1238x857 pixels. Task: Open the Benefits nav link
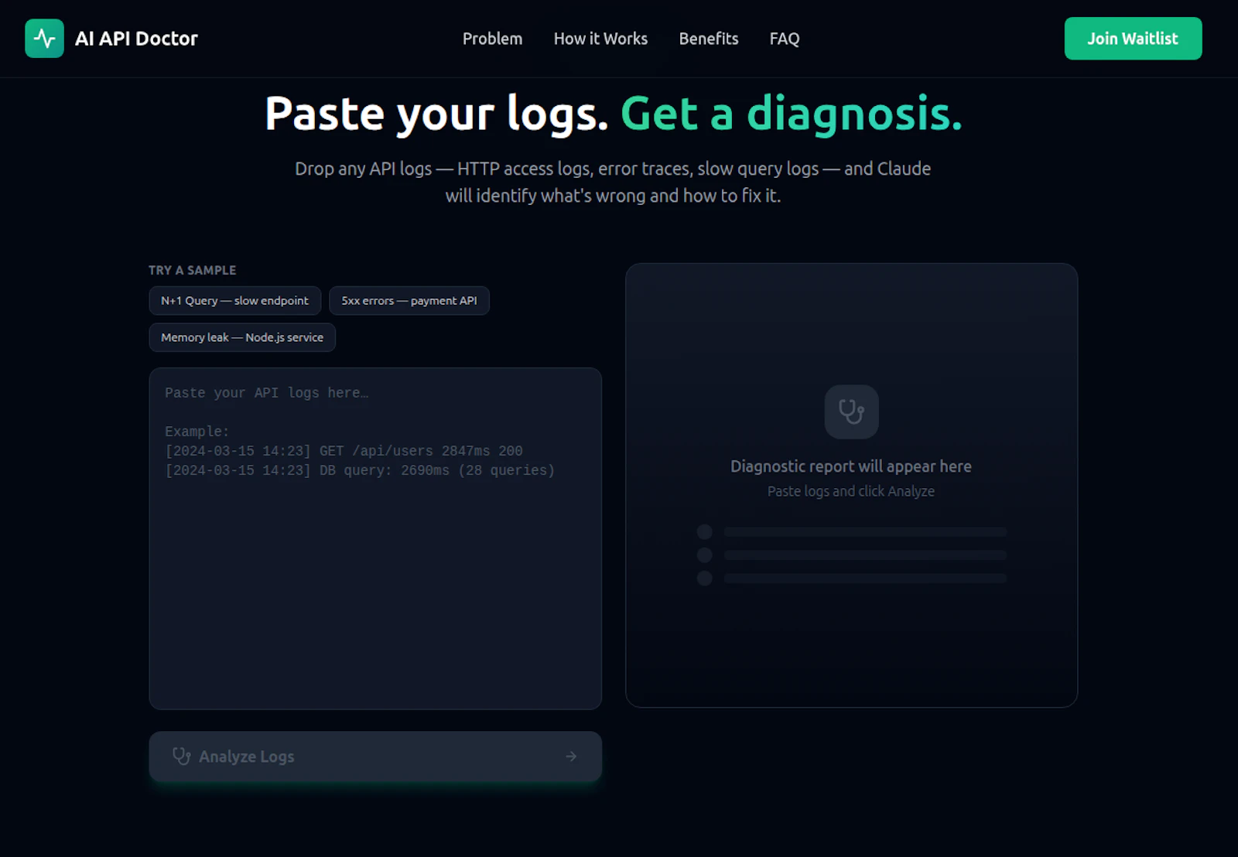(x=709, y=39)
